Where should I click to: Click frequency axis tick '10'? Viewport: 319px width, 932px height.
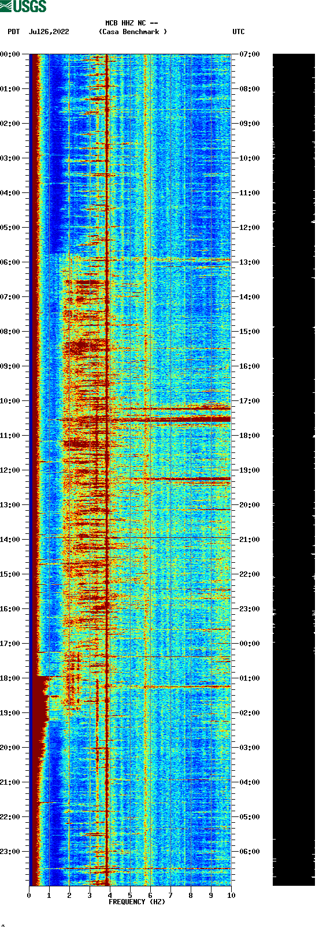click(231, 896)
